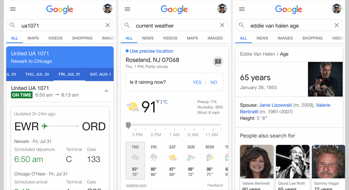Click 8 PM on the hourly timeline
This screenshot has height=190, width=349.
coord(156,135)
